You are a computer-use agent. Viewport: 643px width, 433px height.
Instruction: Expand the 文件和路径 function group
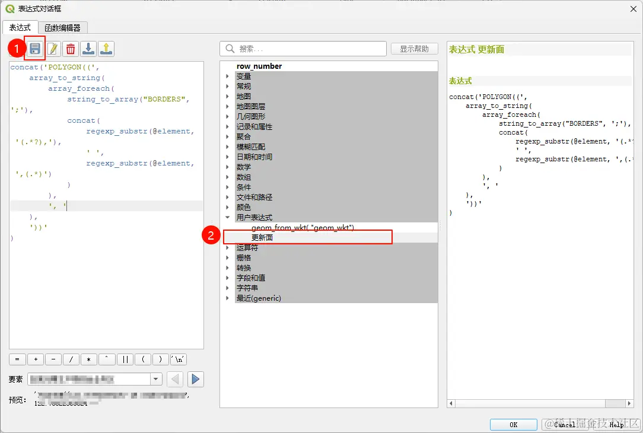(228, 198)
